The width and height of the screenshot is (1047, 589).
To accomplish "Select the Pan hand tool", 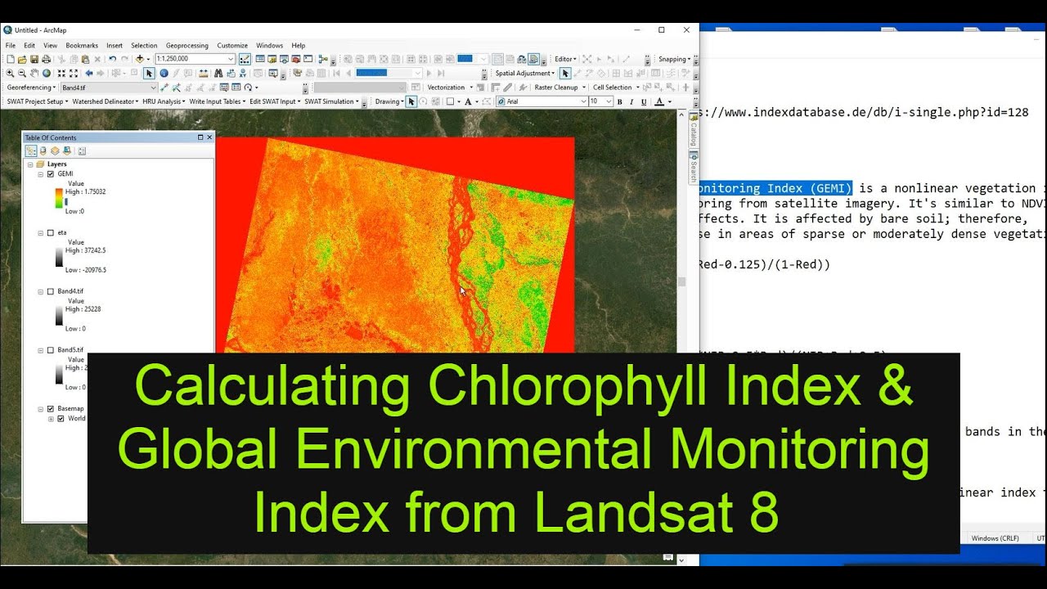I will coord(34,73).
